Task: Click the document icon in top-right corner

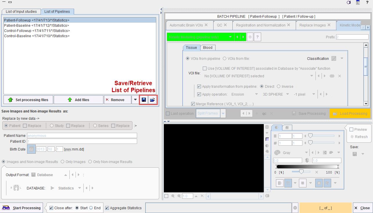Action: tap(358, 2)
